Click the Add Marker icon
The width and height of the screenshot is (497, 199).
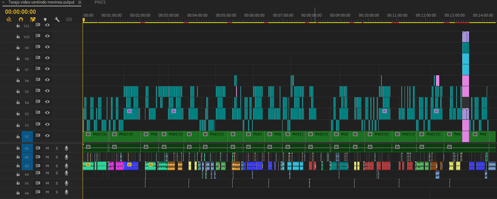tap(45, 19)
